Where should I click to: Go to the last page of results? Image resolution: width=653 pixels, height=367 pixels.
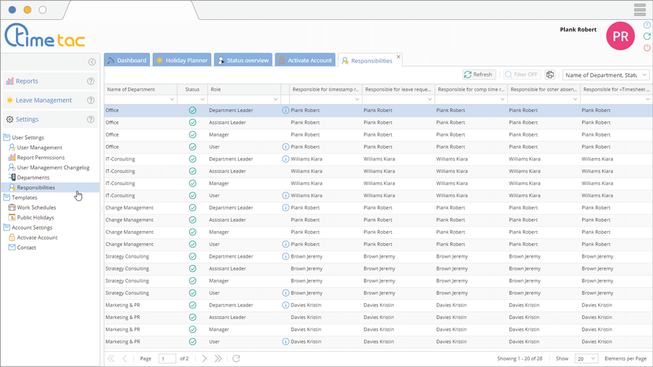(x=218, y=358)
